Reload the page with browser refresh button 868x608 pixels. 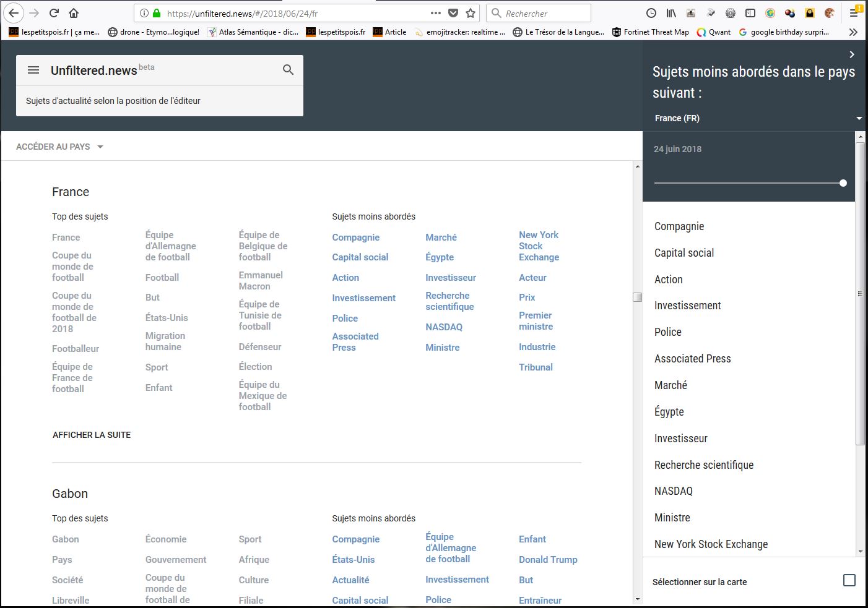coord(54,13)
